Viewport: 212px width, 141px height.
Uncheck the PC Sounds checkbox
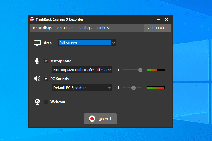(46, 79)
